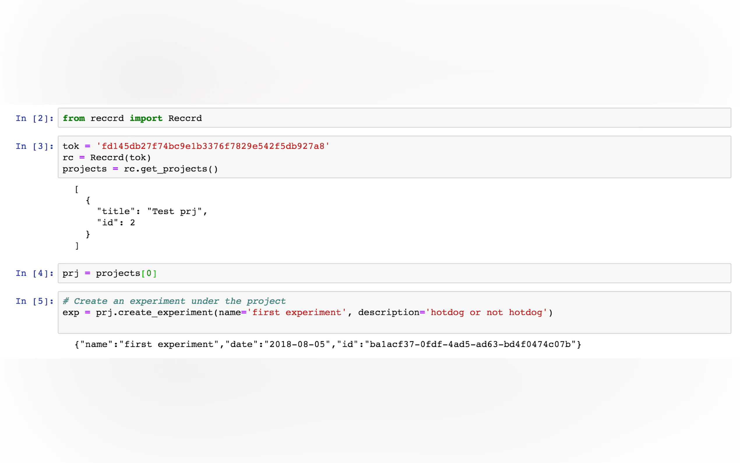Click the "Test prj" title in output
Image resolution: width=740 pixels, height=463 pixels.
point(175,212)
